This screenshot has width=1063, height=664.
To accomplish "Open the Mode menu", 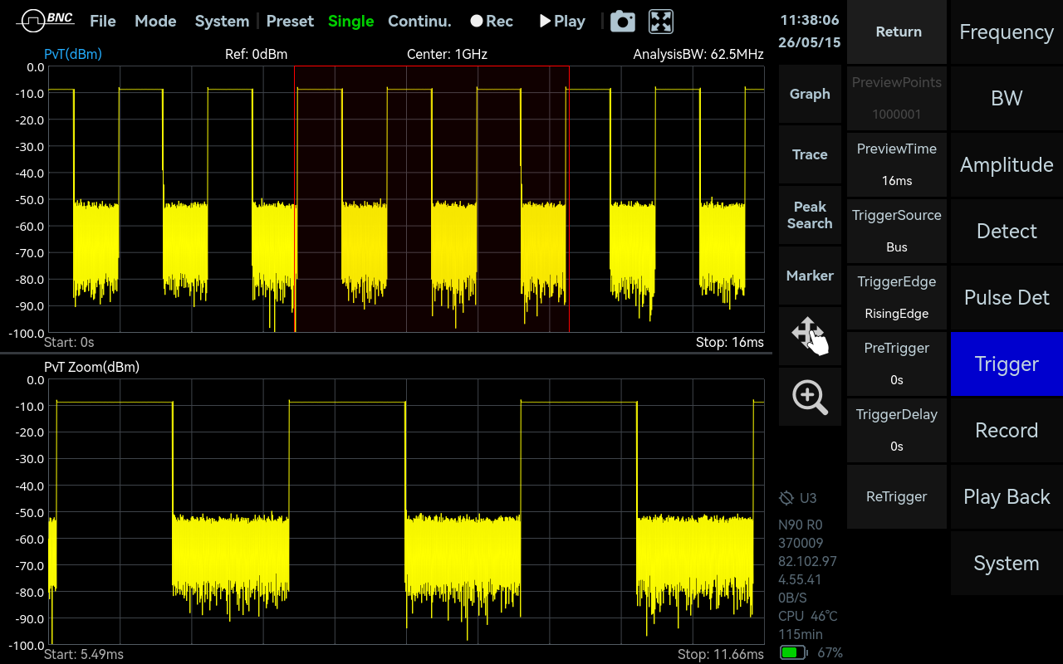I will [x=155, y=22].
